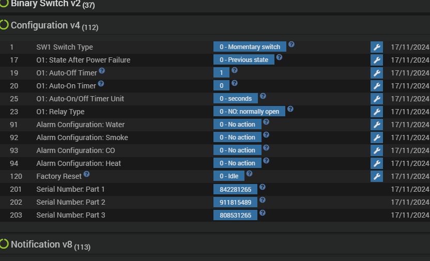Click wrench icon for Relay Type row
Image resolution: width=430 pixels, height=261 pixels.
pos(377,112)
